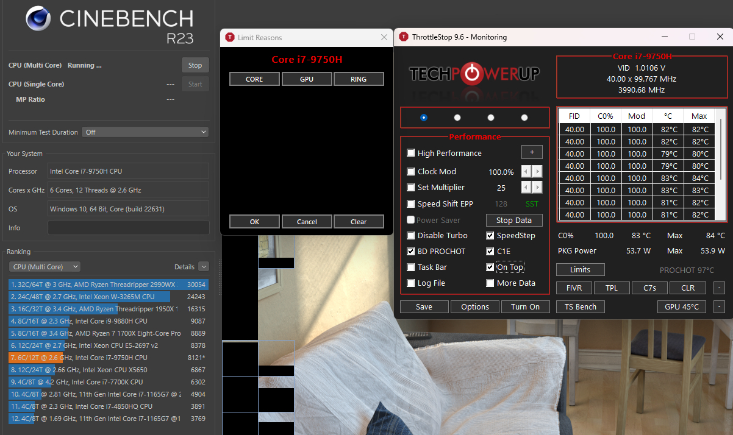Enable the Task Bar checkbox
This screenshot has width=733, height=435.
click(411, 267)
